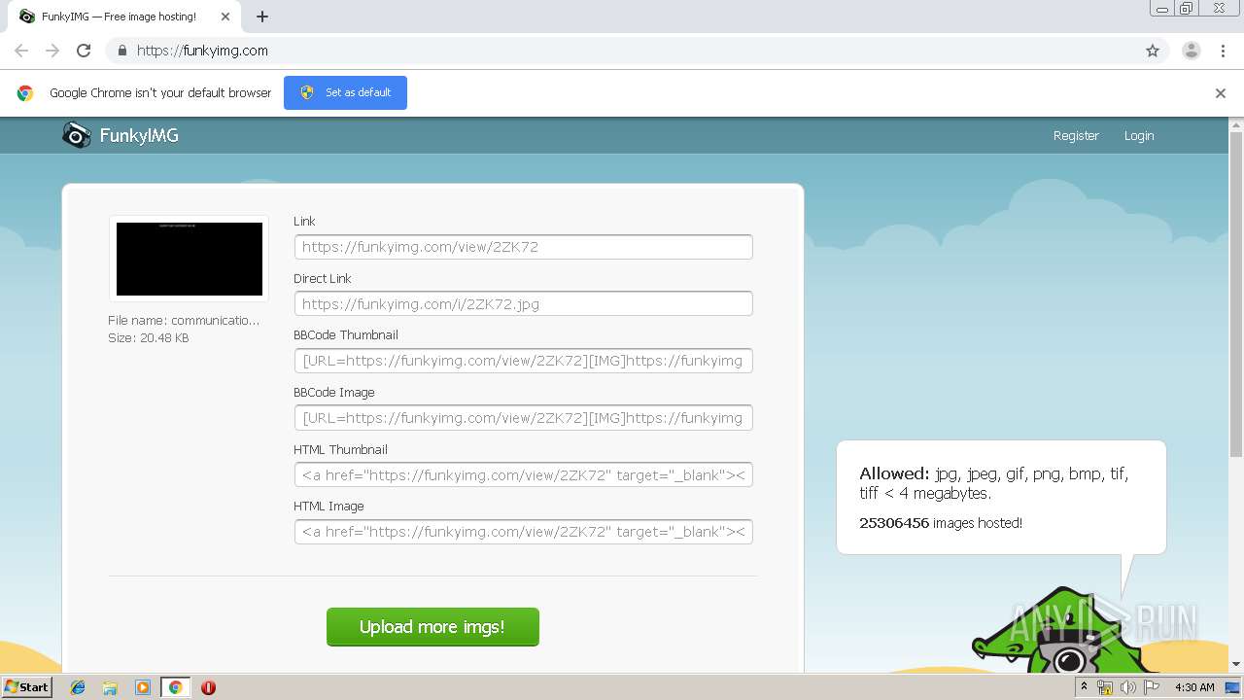Select the HTML Image field
The height and width of the screenshot is (700, 1244).
524,532
